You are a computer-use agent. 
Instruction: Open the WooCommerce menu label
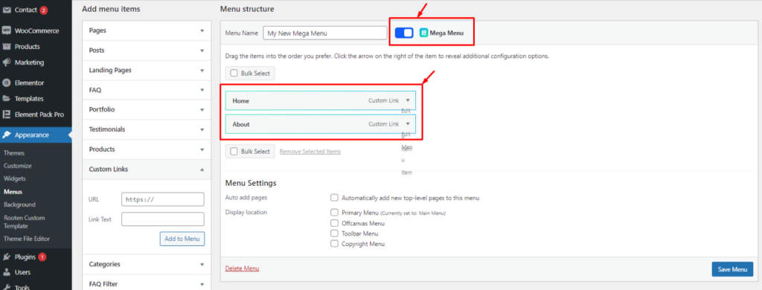[37, 30]
